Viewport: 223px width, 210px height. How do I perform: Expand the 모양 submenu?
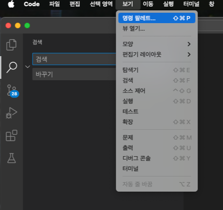[157, 44]
